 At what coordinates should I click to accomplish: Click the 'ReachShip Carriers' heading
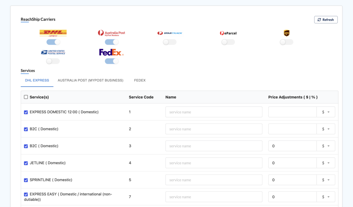pyautogui.click(x=38, y=19)
